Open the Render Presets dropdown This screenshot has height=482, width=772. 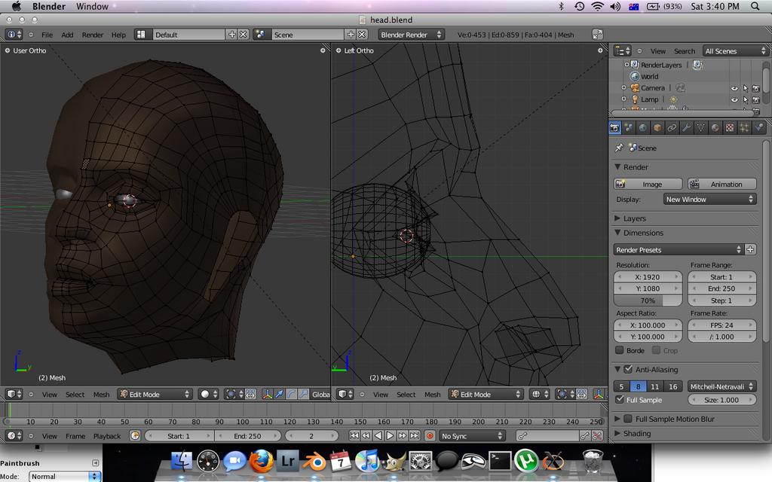coord(678,249)
